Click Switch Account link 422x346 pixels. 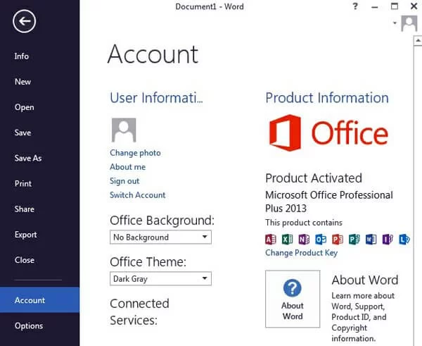(x=138, y=195)
